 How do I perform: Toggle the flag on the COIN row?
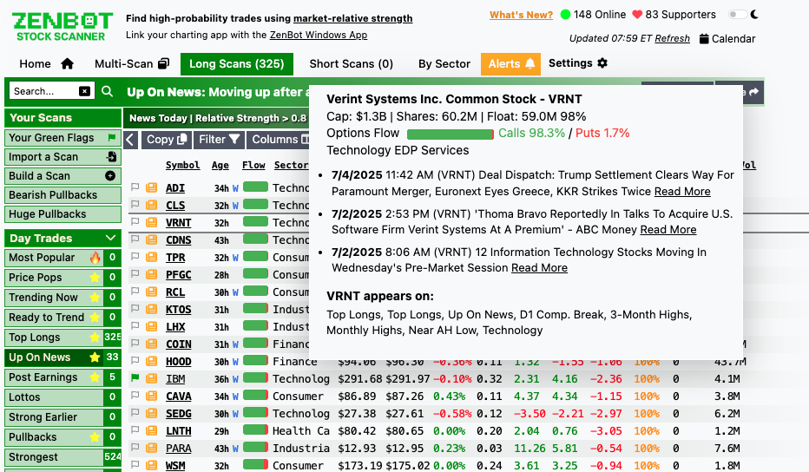135,344
